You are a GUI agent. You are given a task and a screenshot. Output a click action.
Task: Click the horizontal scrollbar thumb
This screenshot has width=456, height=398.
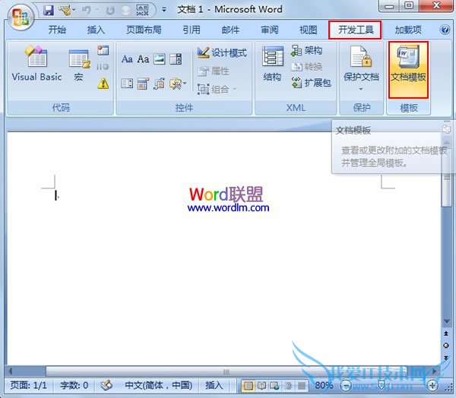tap(226, 371)
